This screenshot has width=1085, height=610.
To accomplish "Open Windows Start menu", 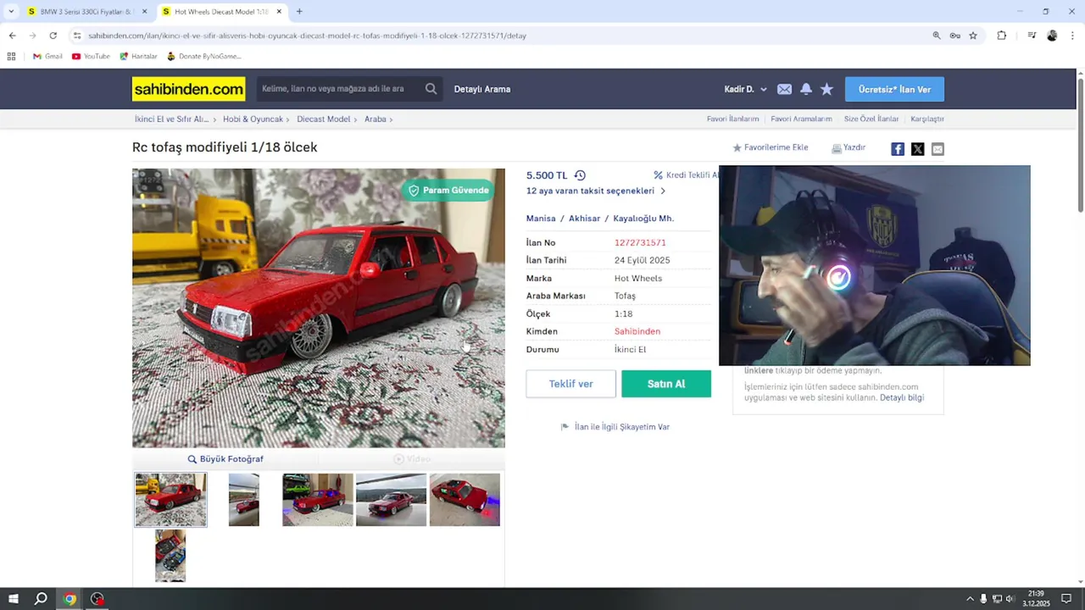I will coord(14,599).
